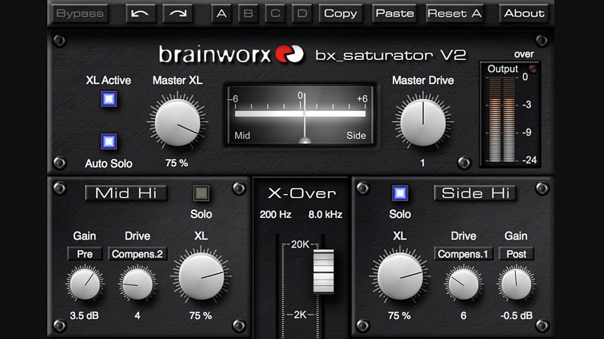Click the Mid/Side balance meter display

coord(301,115)
